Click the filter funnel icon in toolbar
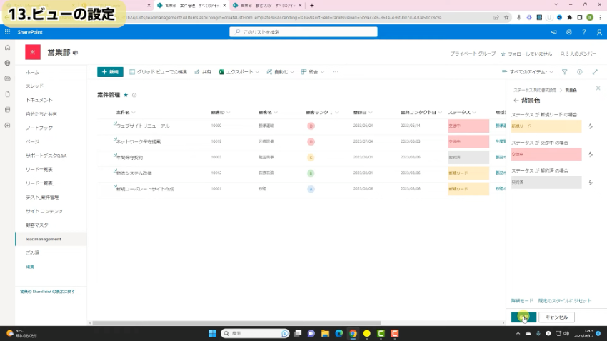607x341 pixels. (564, 72)
